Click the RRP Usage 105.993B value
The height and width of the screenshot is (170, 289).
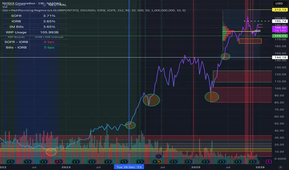(49, 32)
